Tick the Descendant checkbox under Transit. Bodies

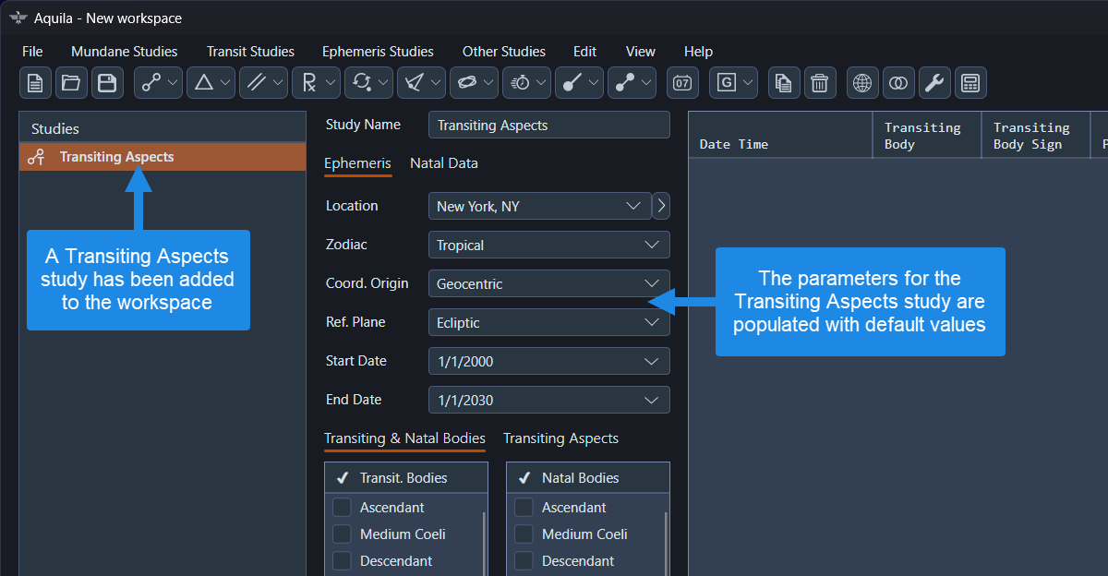(x=343, y=561)
